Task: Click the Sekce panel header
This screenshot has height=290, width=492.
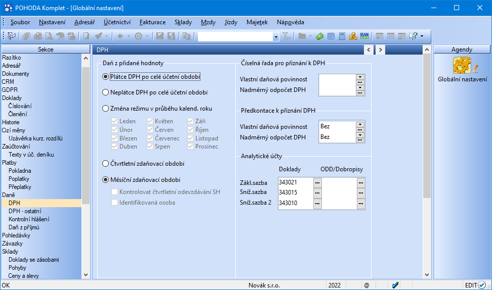Action: [x=46, y=49]
